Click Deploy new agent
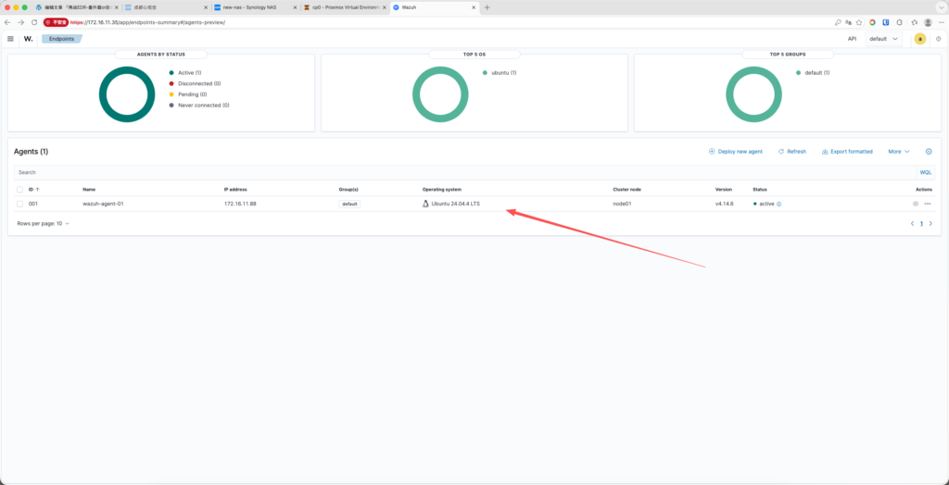 (x=735, y=152)
